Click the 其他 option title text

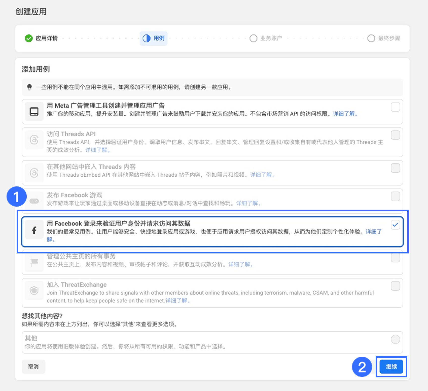coord(31,338)
